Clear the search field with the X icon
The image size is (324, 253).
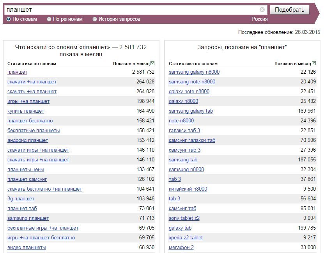pos(262,9)
